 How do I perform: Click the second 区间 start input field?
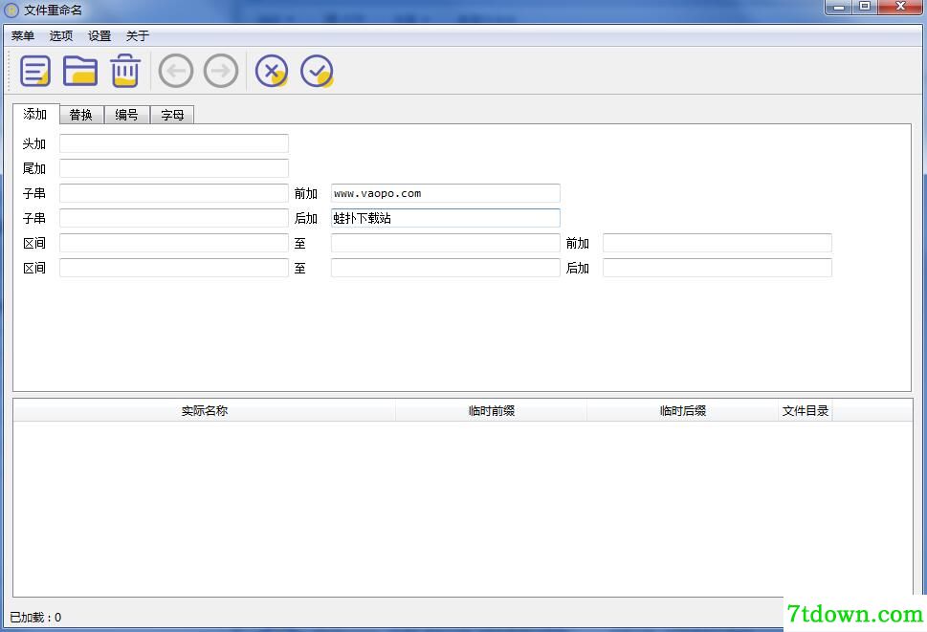click(x=174, y=268)
